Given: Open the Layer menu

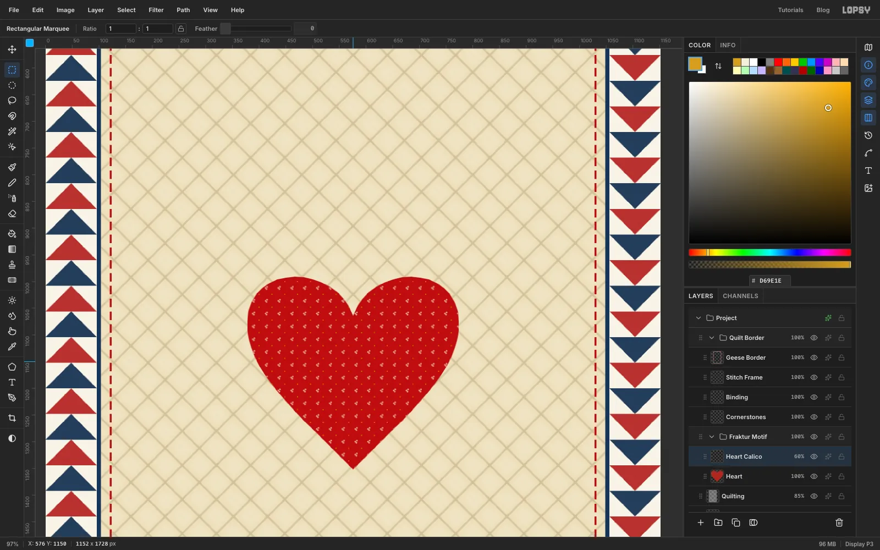Looking at the screenshot, I should [96, 10].
